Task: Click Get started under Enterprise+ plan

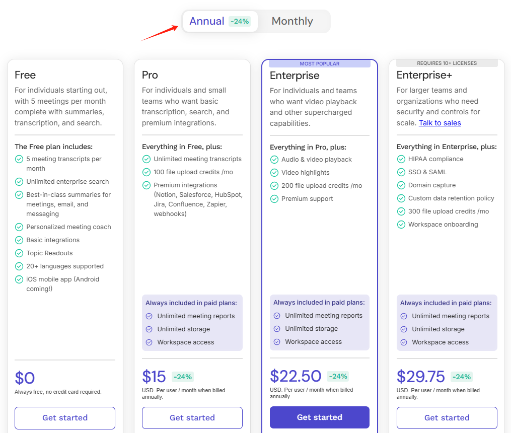Action: coord(447,418)
